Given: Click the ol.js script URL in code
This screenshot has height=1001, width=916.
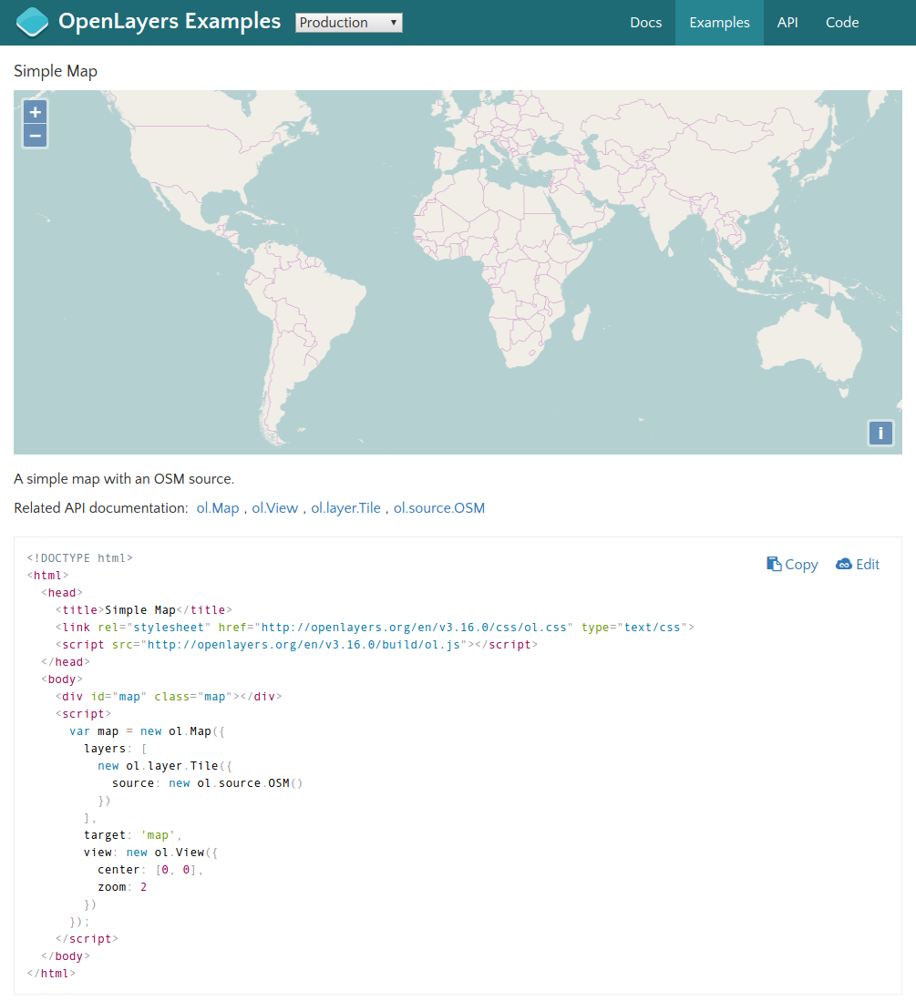Looking at the screenshot, I should (x=307, y=645).
